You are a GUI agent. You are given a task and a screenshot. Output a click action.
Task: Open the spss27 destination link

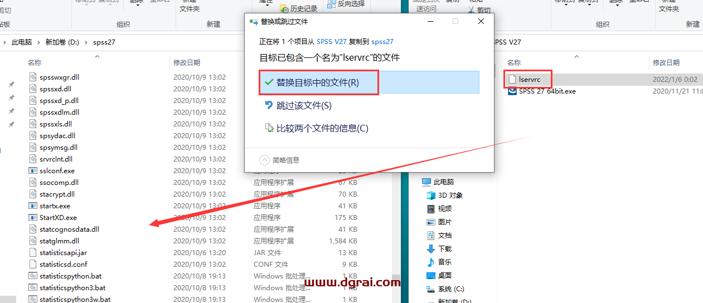point(382,41)
